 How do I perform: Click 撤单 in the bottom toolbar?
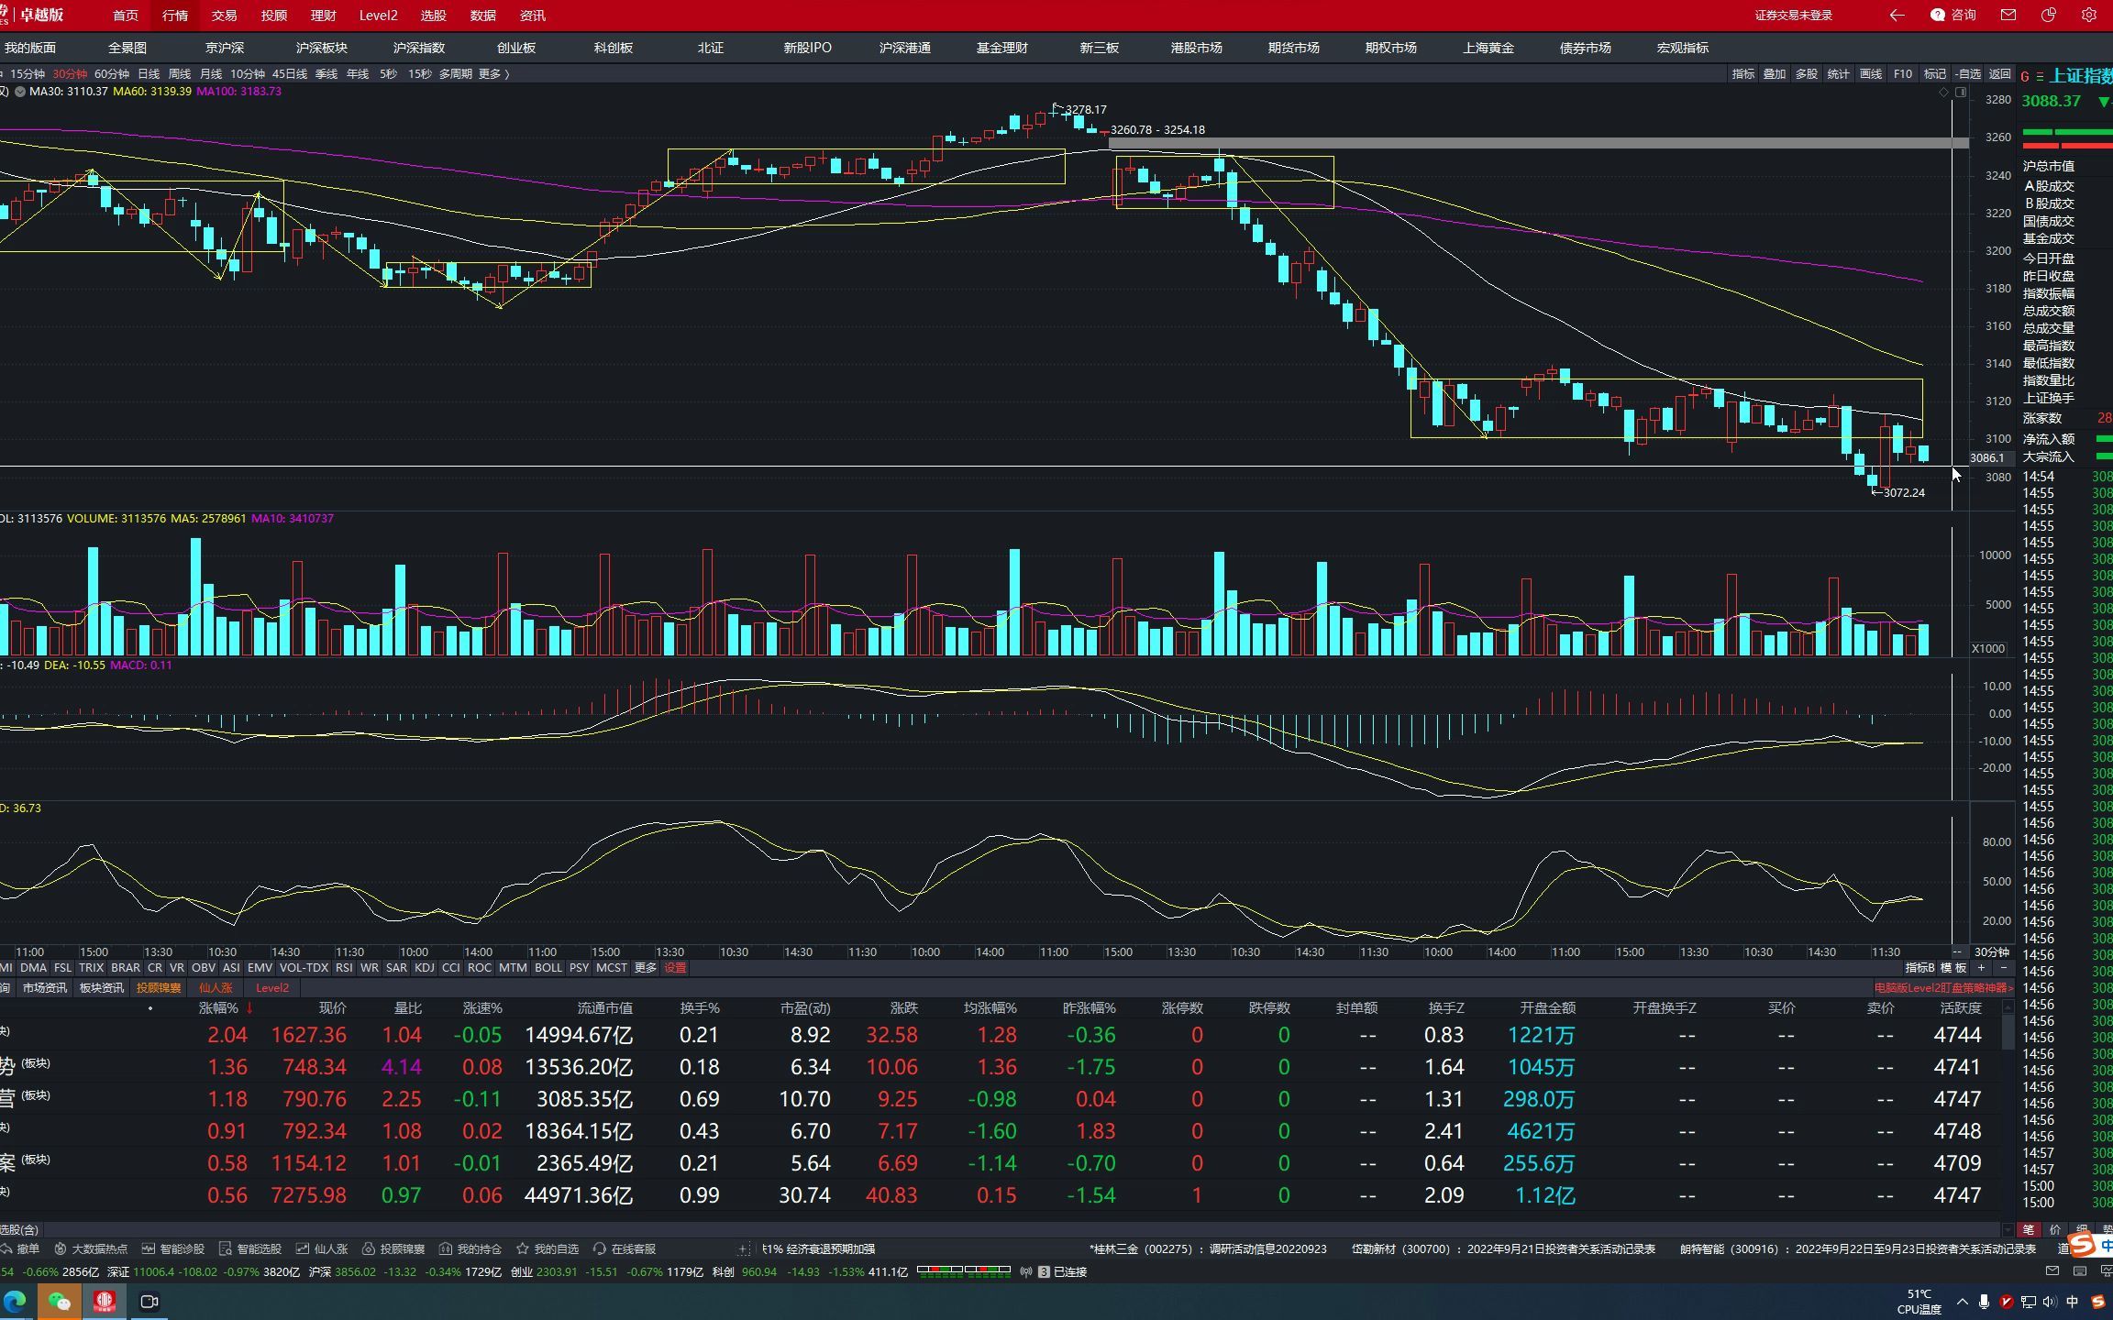pos(20,1248)
